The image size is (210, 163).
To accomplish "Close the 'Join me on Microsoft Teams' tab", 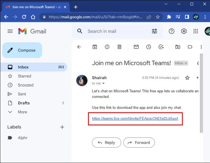I will 65,7.
